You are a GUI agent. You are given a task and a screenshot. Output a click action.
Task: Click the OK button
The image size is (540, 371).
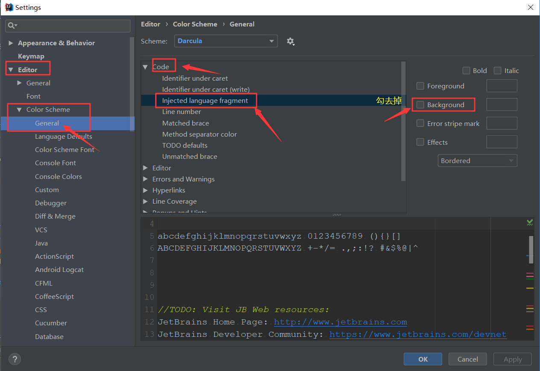423,359
